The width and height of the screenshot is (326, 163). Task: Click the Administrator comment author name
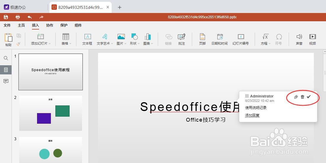click(262, 96)
